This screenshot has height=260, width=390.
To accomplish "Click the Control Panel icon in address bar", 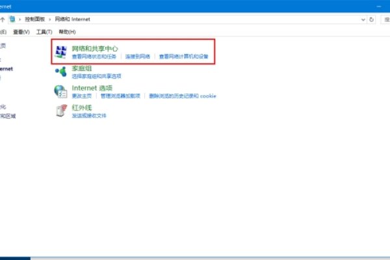I will [12, 19].
